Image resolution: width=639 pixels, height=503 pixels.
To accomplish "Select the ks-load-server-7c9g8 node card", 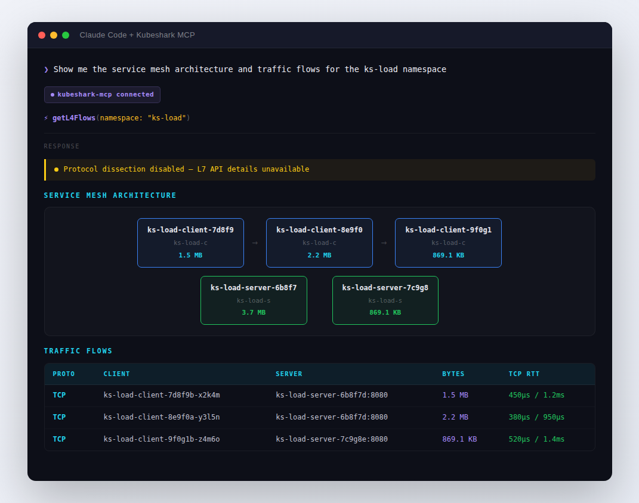I will tap(385, 300).
